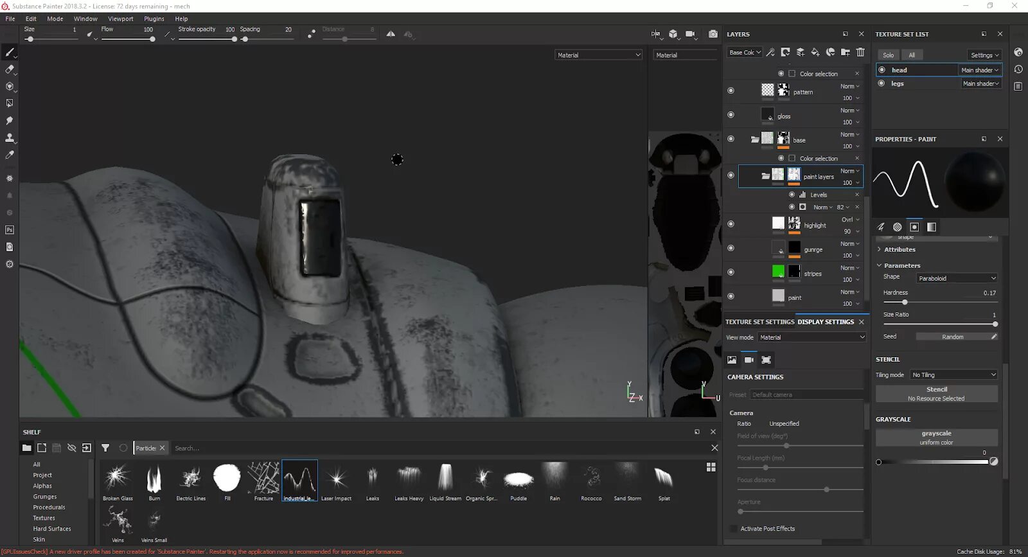
Task: Click the add folder icon in Layers
Action: [x=845, y=53]
